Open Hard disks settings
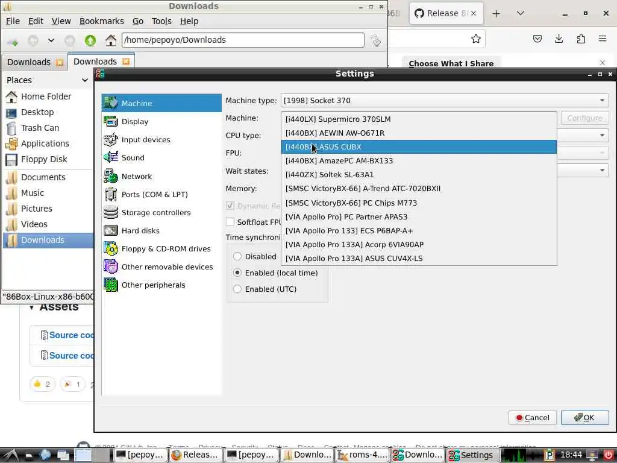Screen dimensions: 617x463 coord(161,230)
